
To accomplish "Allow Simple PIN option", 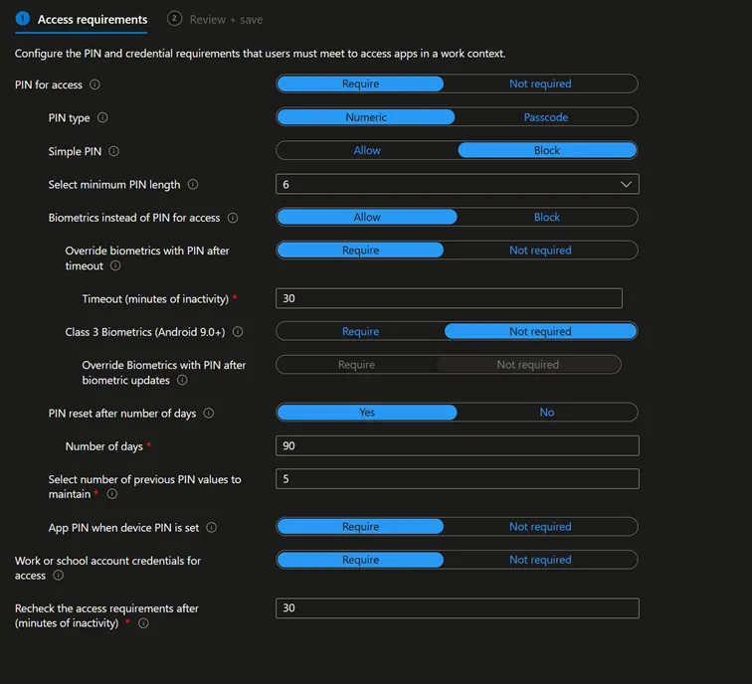I will (x=367, y=151).
